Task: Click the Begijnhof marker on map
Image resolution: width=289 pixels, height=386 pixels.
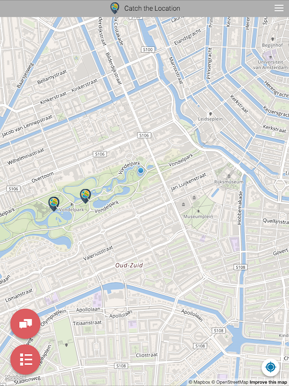Action: coord(273,39)
